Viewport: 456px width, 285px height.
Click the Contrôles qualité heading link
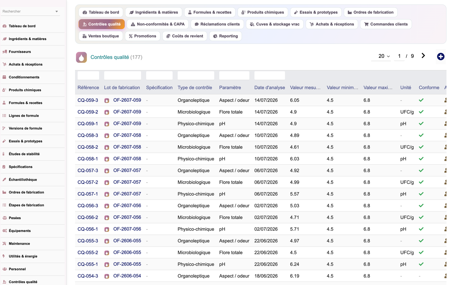[x=110, y=57]
